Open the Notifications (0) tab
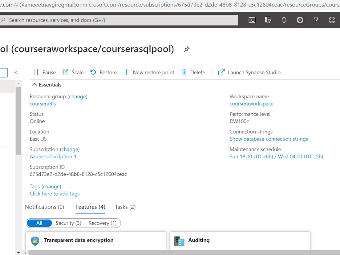The height and width of the screenshot is (255, 340). tap(44, 207)
